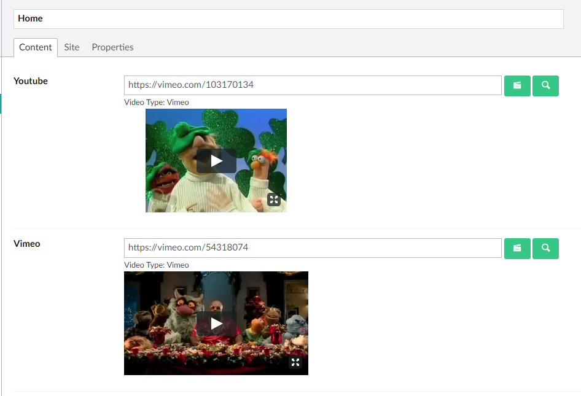The height and width of the screenshot is (396, 581).
Task: Click the clapperboard icon in Youtube row
Action: pos(517,85)
